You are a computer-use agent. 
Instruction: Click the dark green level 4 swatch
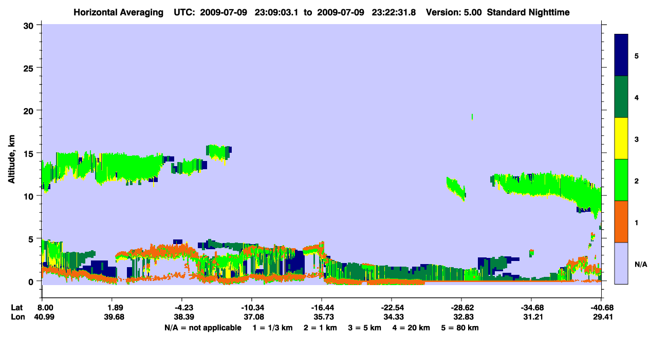(621, 97)
